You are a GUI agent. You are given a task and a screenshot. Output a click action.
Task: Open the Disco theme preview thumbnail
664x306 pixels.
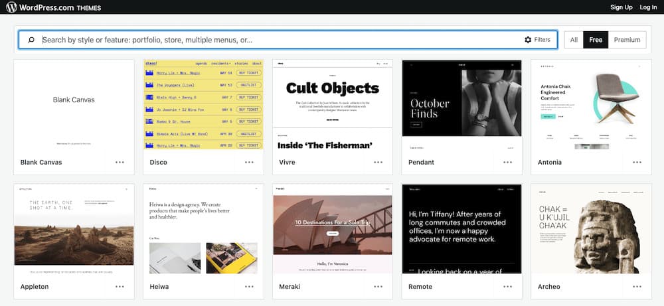point(203,105)
